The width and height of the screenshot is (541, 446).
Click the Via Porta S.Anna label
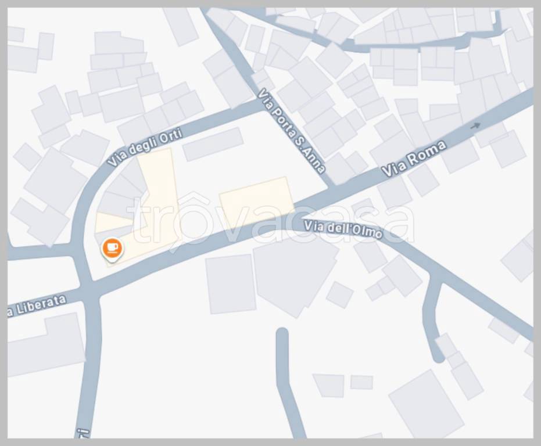click(292, 131)
